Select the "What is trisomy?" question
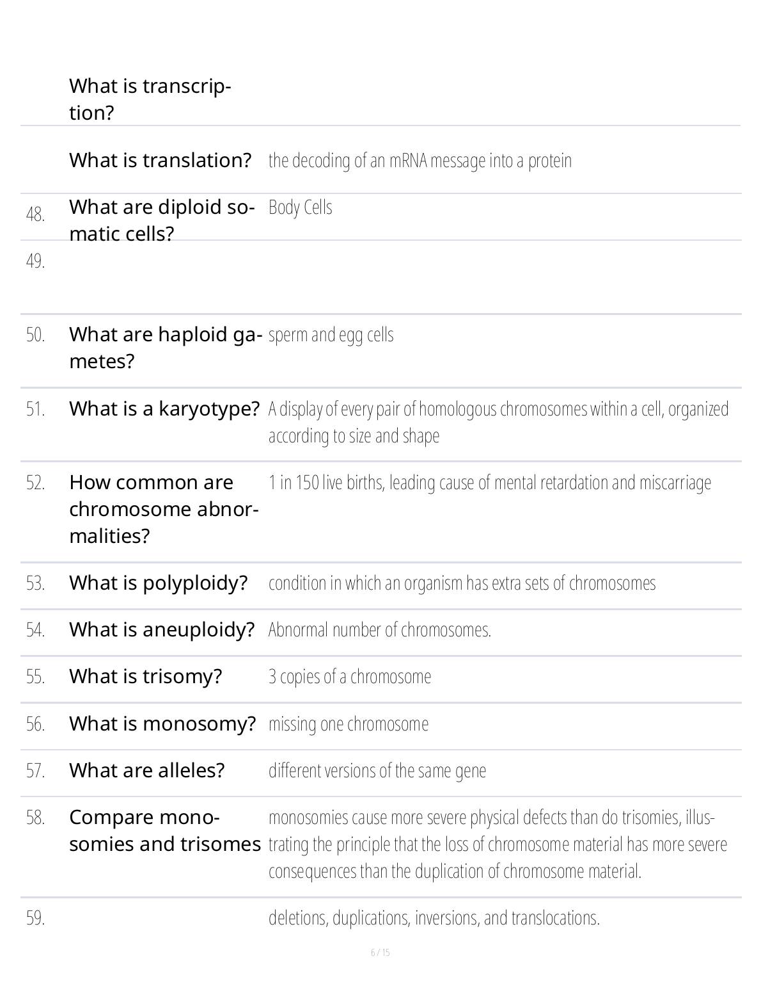 pos(145,676)
